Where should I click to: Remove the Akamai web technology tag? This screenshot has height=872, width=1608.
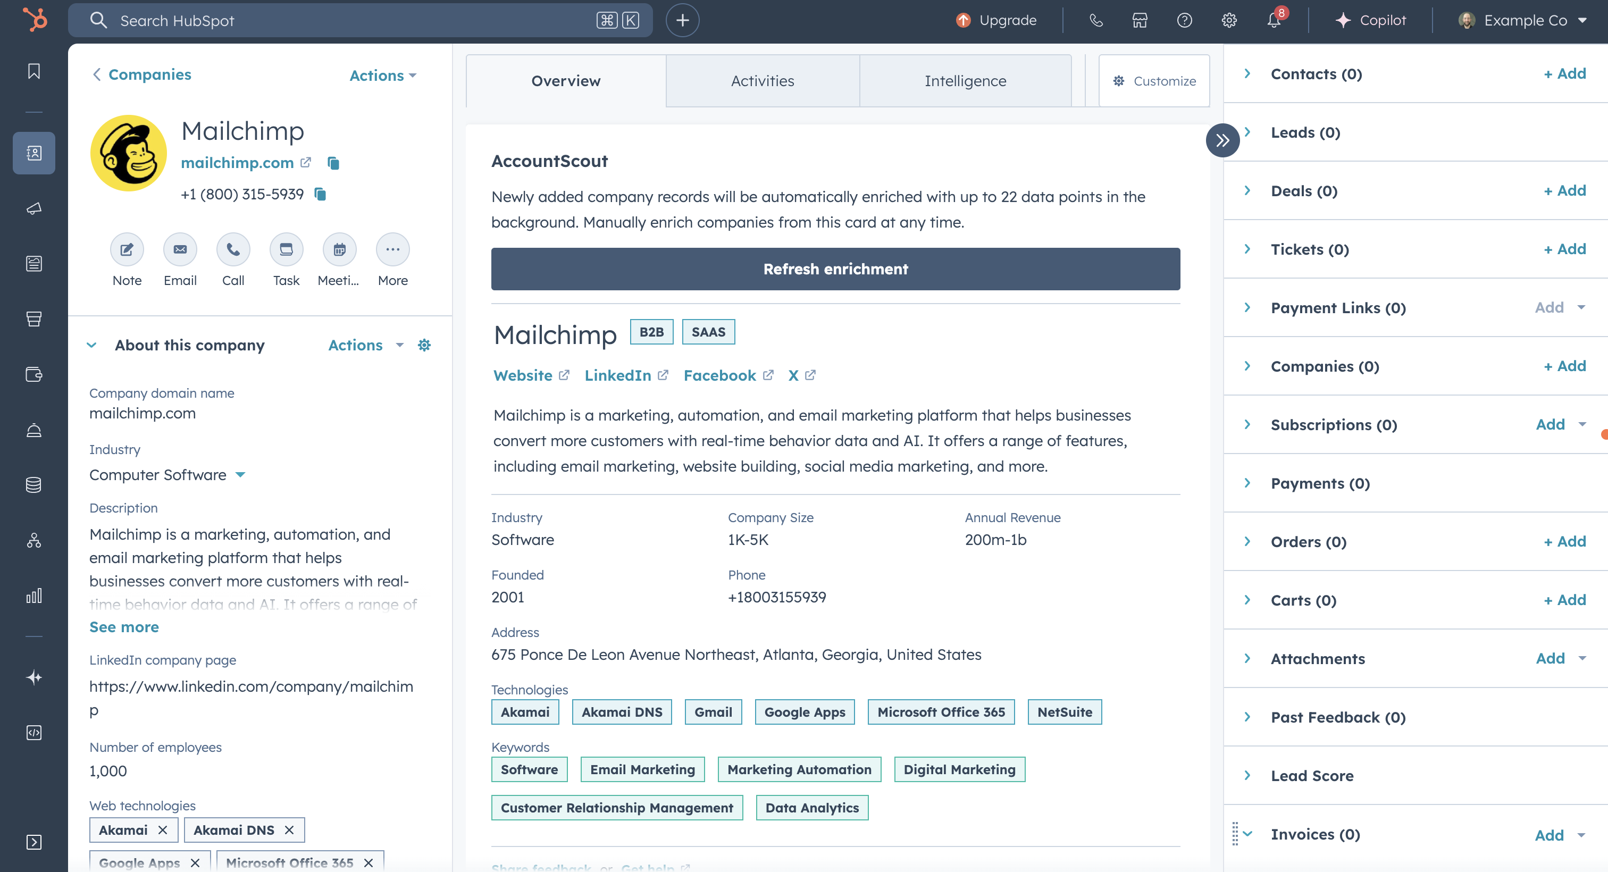(162, 829)
